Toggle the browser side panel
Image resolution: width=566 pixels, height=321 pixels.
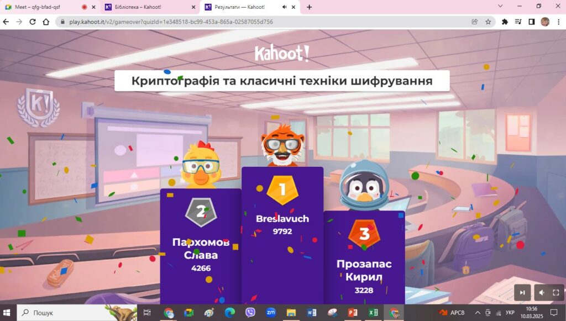tap(531, 22)
